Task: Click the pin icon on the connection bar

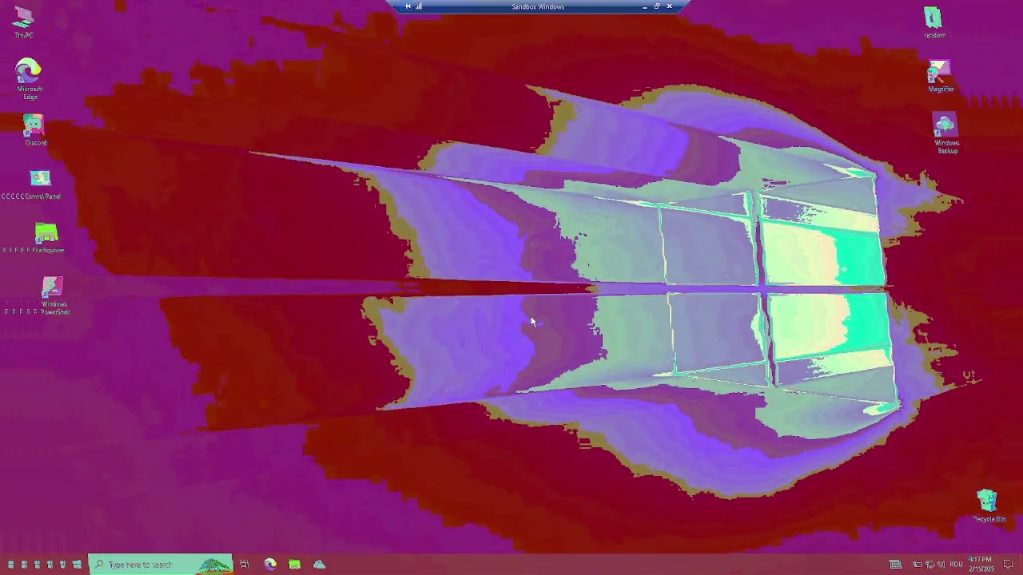Action: [408, 6]
